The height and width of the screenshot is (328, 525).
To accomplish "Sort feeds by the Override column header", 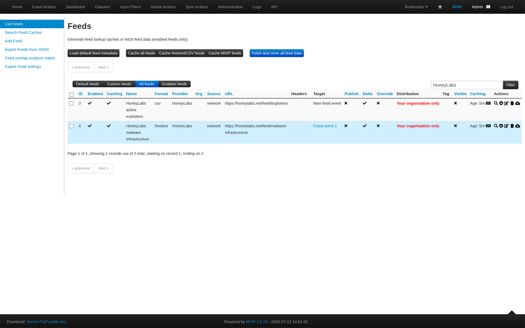I will click(385, 94).
